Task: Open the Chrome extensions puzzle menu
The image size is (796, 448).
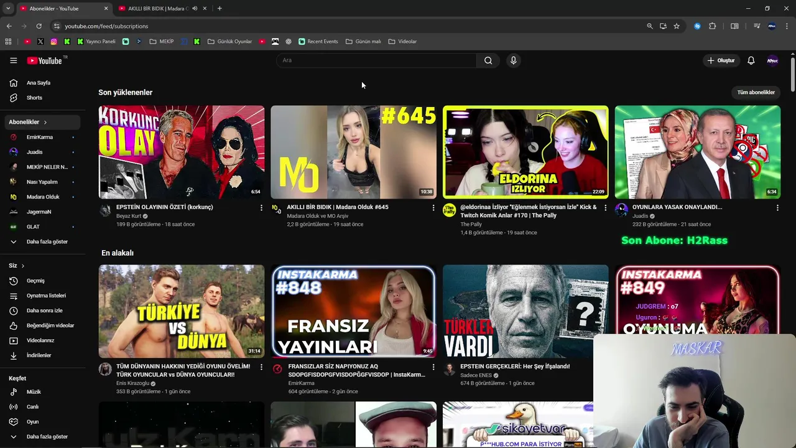Action: click(x=713, y=26)
